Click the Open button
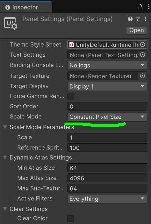This screenshot has height=224, width=151. pyautogui.click(x=136, y=30)
